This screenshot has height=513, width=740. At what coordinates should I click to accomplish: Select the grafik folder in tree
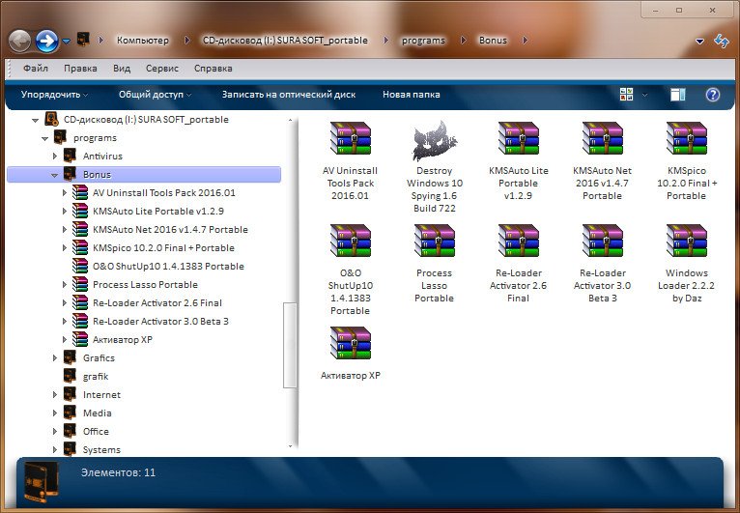(x=96, y=376)
